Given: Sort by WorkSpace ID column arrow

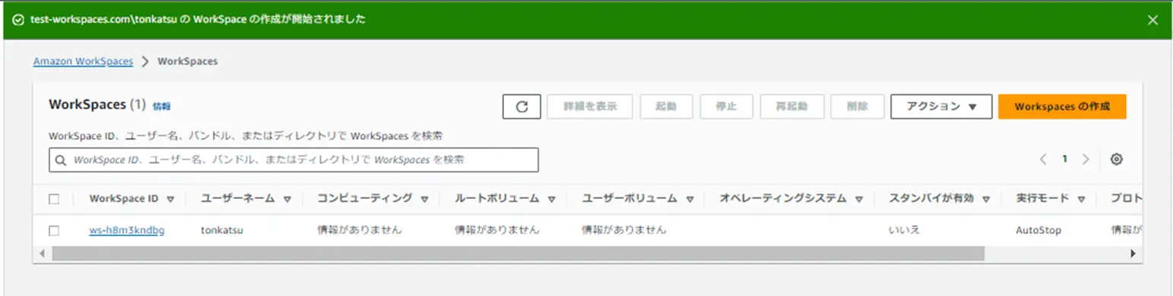Looking at the screenshot, I should (170, 199).
